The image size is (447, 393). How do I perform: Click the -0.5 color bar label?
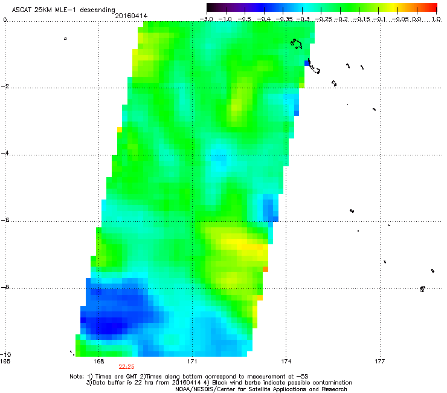[x=244, y=19]
